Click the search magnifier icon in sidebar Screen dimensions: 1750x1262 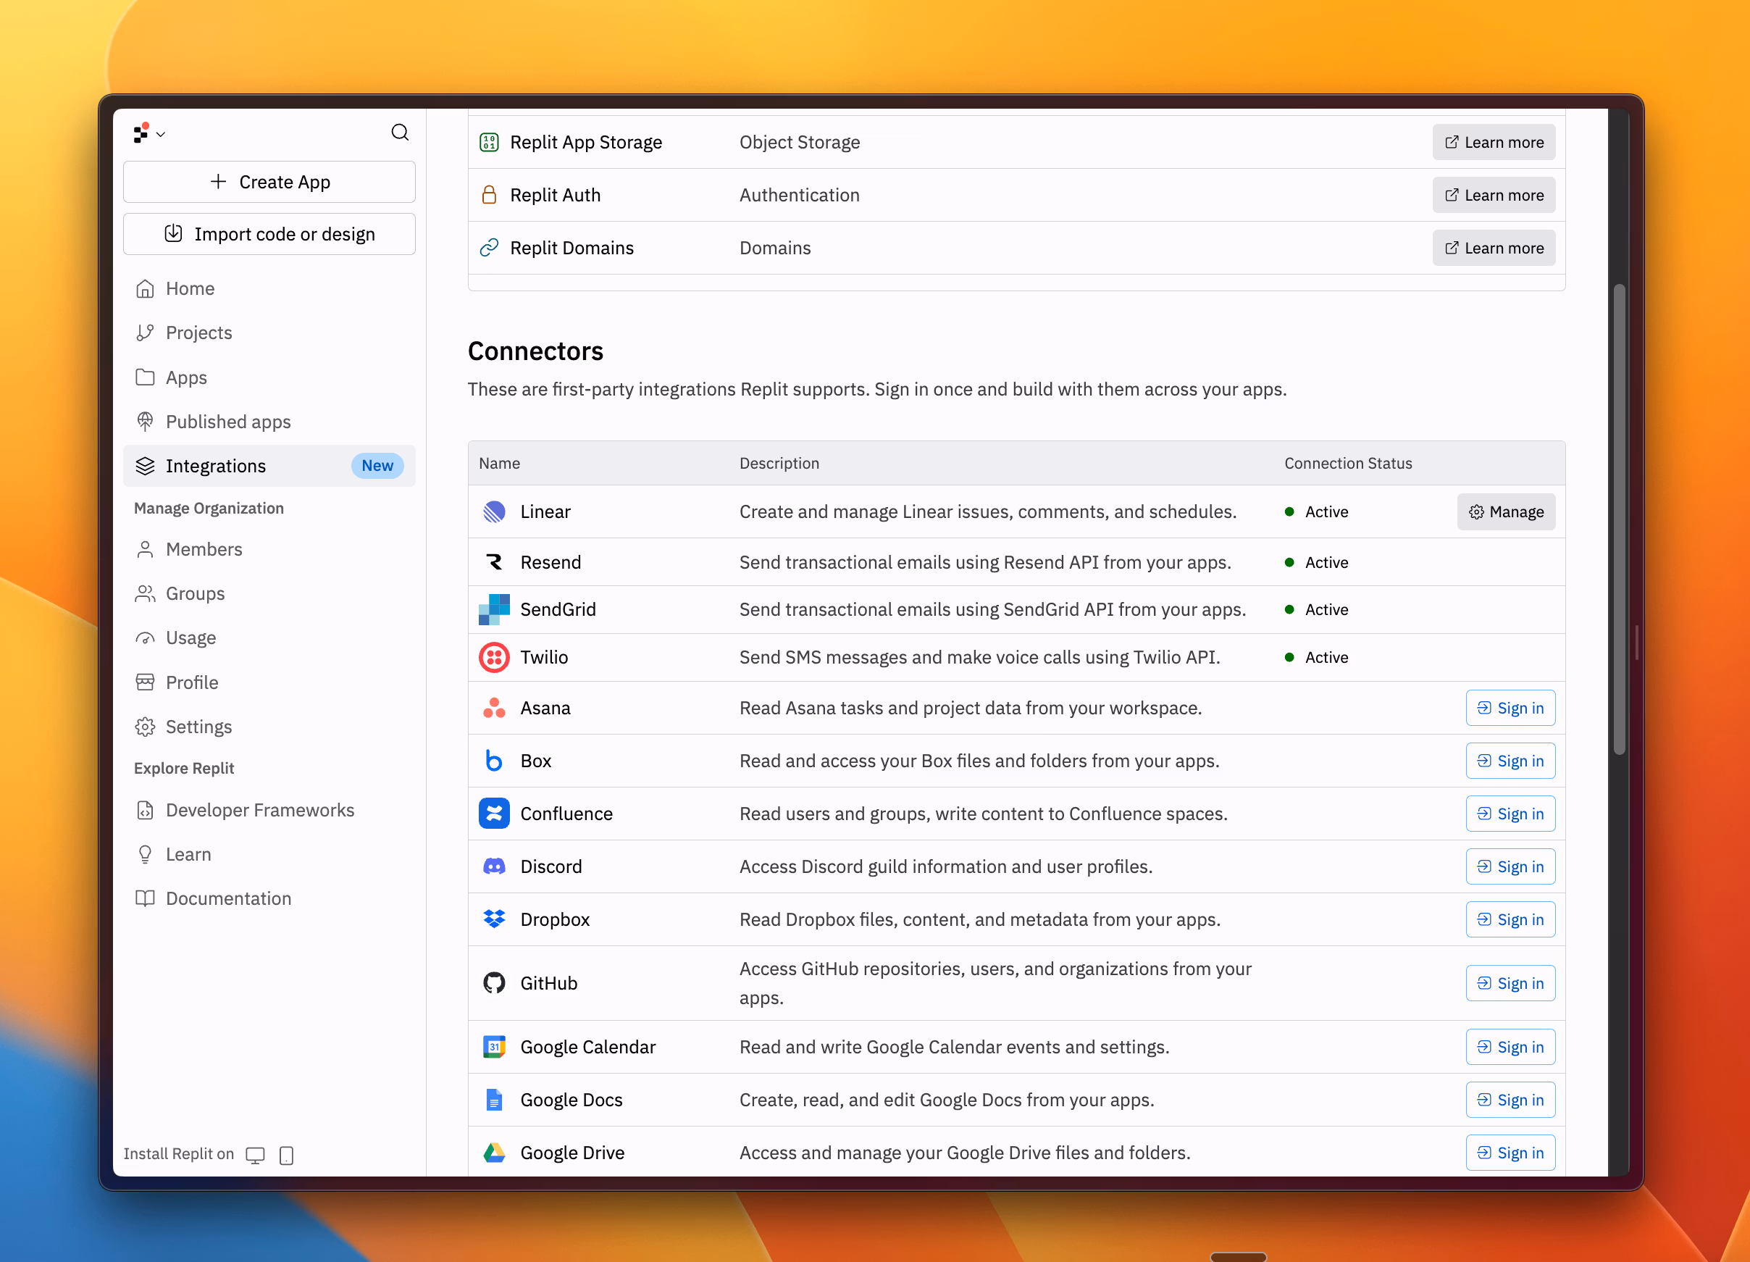click(x=400, y=133)
